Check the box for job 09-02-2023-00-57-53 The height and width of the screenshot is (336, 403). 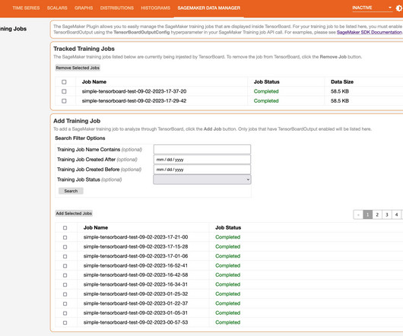(x=65, y=322)
